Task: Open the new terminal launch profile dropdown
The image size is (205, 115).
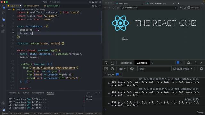Action: coord(90,93)
